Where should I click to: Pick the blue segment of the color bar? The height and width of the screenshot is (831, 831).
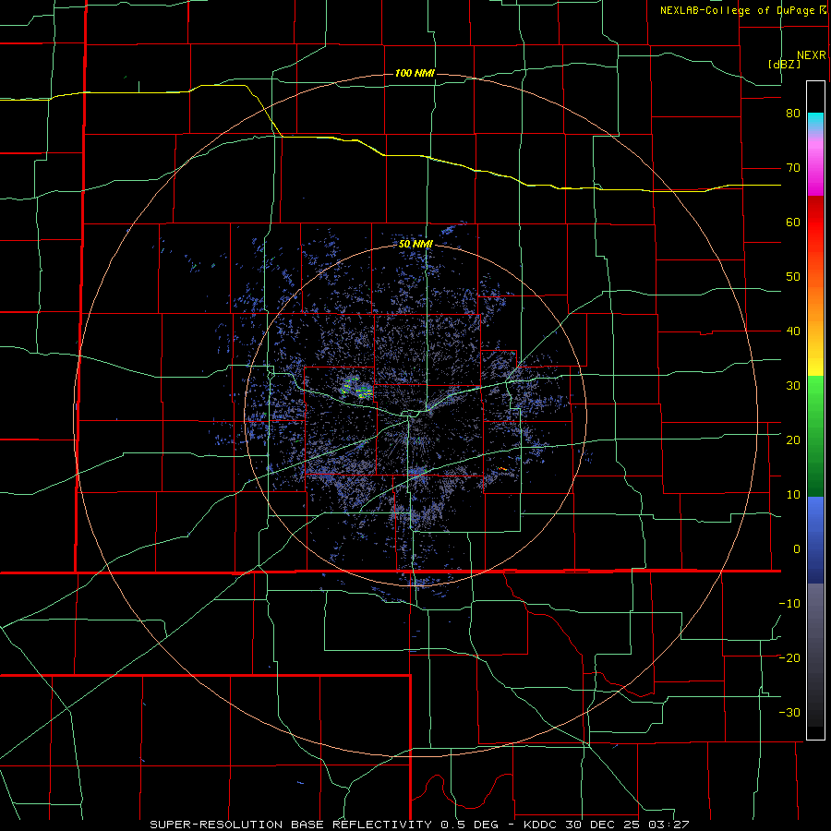point(815,540)
